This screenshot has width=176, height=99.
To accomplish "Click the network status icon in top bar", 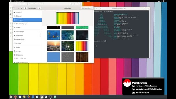I will [159, 1].
